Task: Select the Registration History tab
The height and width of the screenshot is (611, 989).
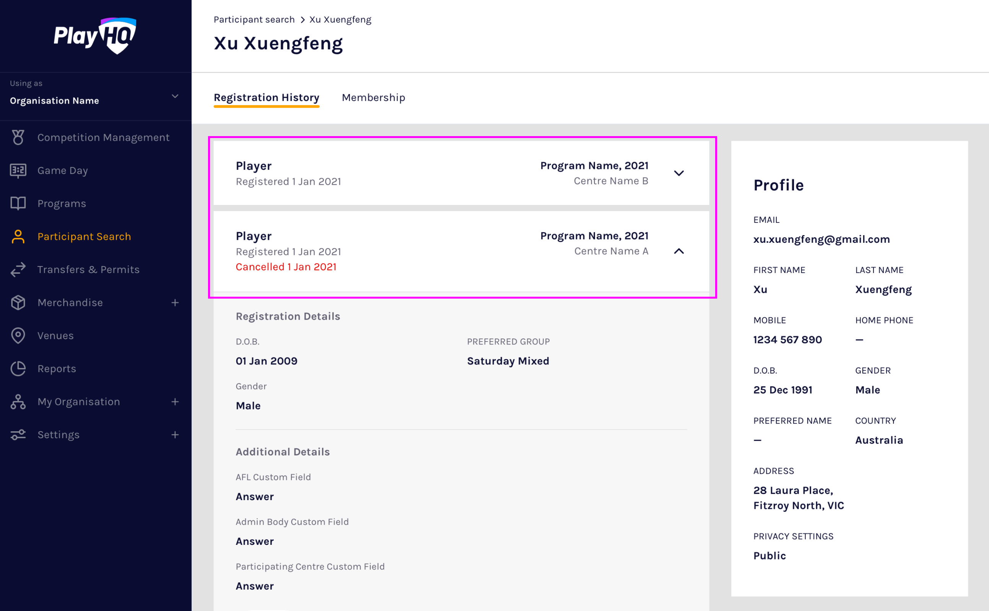Action: pyautogui.click(x=266, y=97)
